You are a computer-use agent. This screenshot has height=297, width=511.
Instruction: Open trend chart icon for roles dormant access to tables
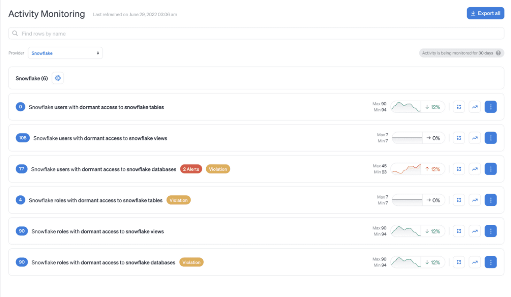(475, 200)
